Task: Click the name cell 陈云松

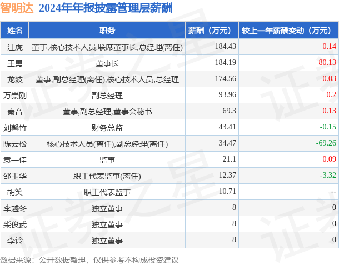Action: coord(14,144)
